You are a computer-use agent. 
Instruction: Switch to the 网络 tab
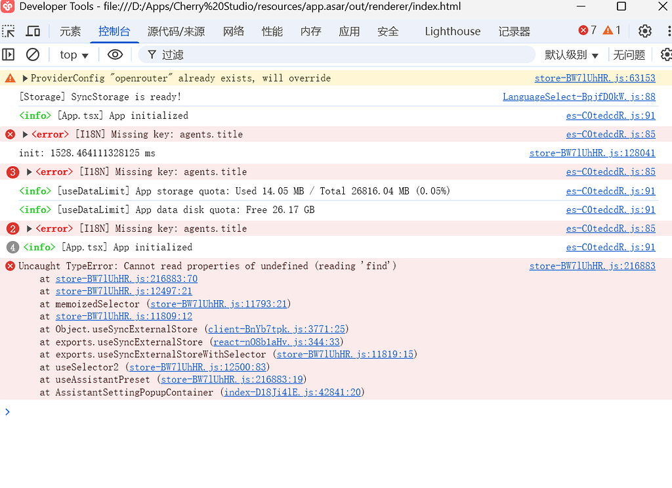(234, 32)
